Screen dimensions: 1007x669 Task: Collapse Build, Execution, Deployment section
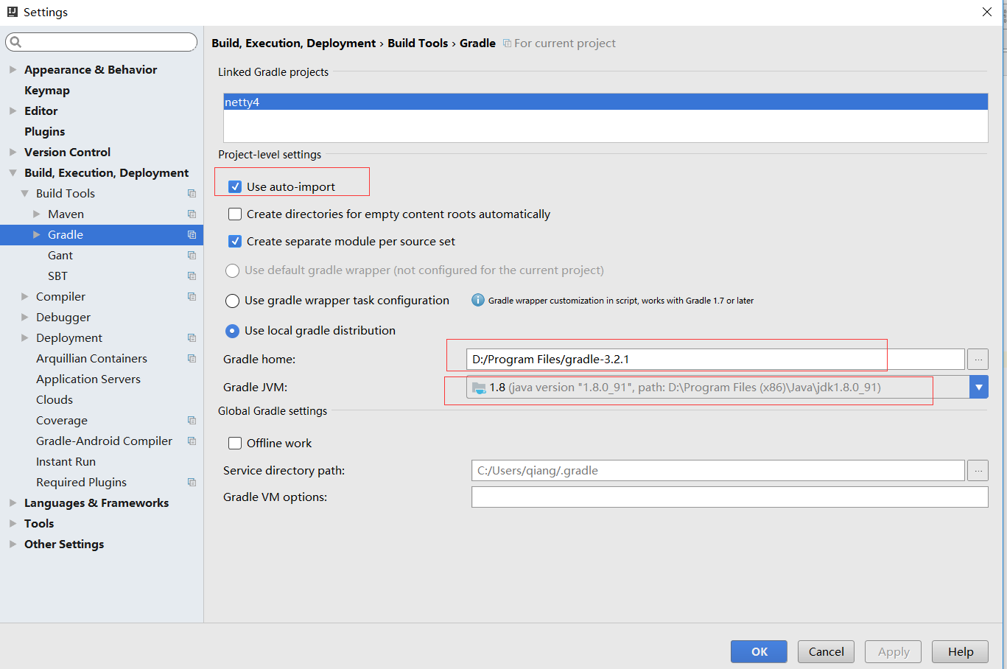point(13,172)
